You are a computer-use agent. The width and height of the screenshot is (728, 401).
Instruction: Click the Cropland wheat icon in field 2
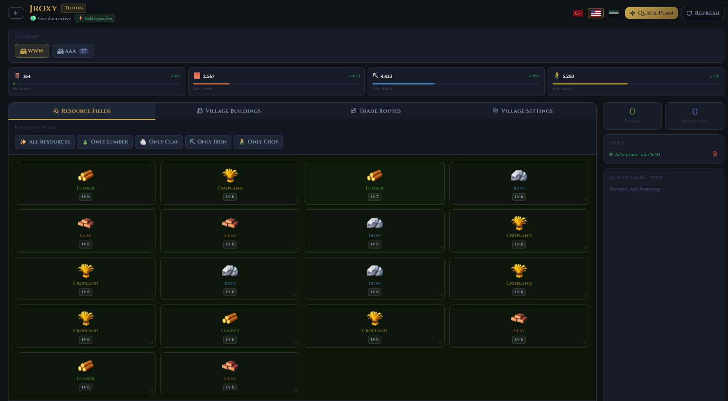pos(230,176)
